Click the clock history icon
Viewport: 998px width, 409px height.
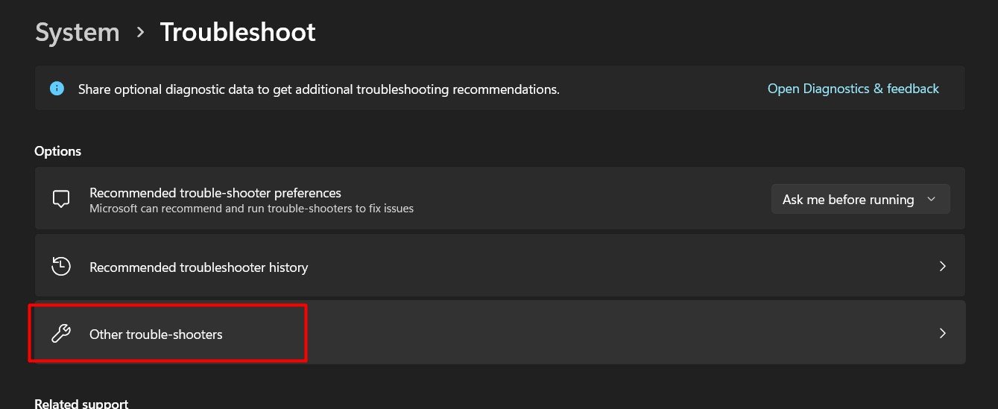pyautogui.click(x=60, y=267)
